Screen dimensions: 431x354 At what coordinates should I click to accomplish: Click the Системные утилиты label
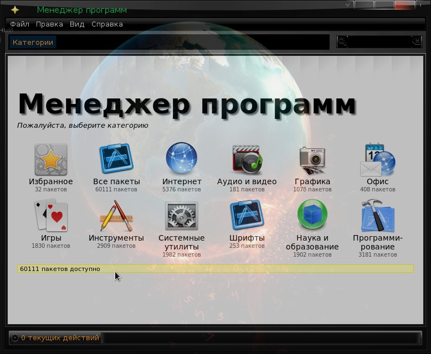tap(181, 242)
